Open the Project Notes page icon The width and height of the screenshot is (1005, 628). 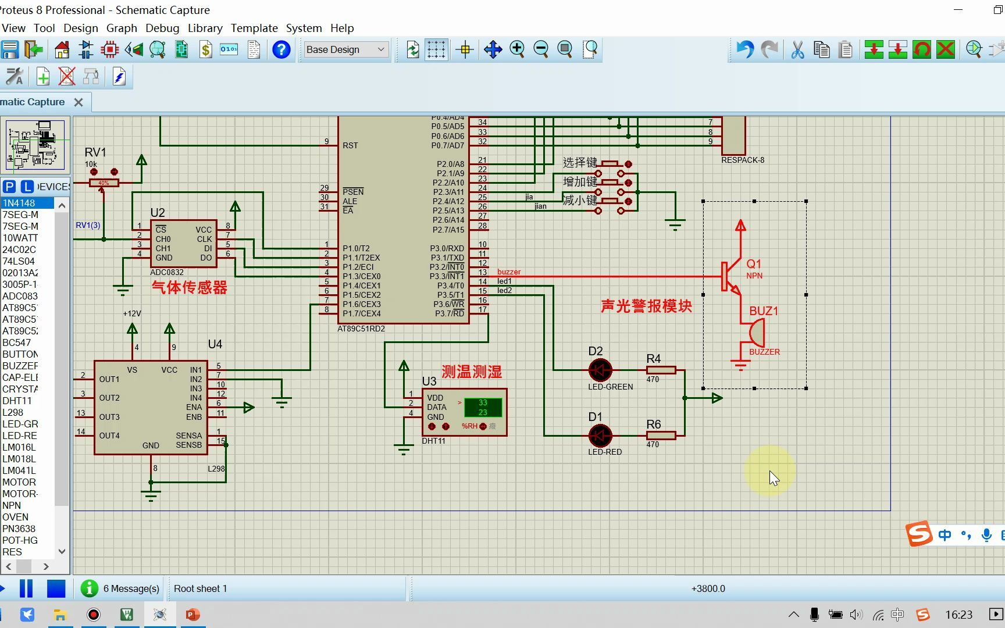[x=254, y=49]
